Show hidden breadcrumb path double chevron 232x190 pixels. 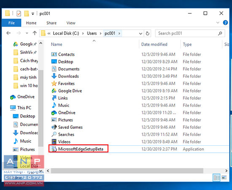click(49, 33)
